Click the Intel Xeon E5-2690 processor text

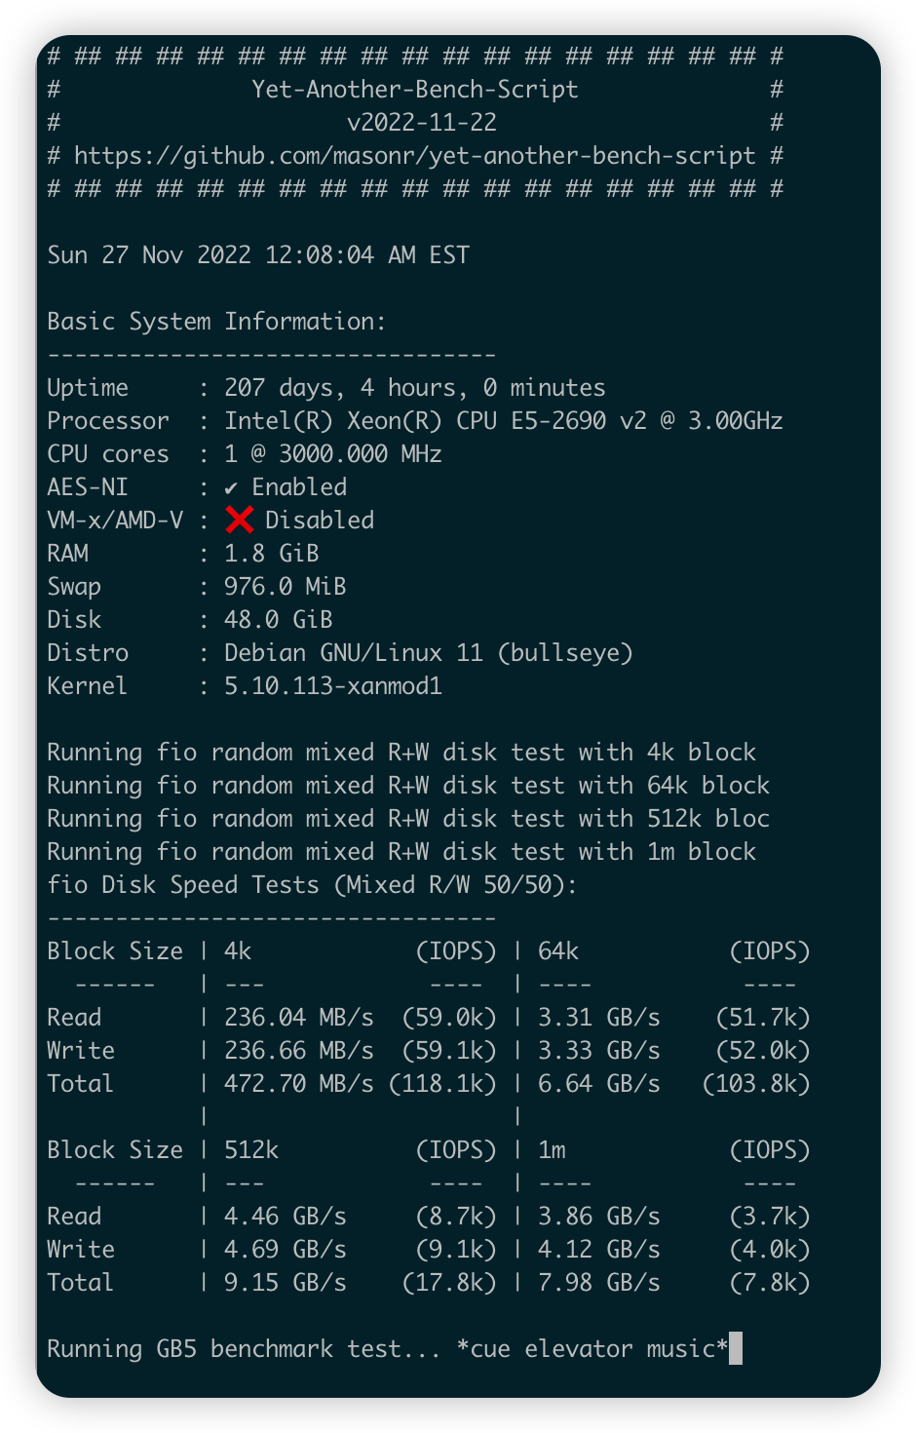pyautogui.click(x=503, y=421)
